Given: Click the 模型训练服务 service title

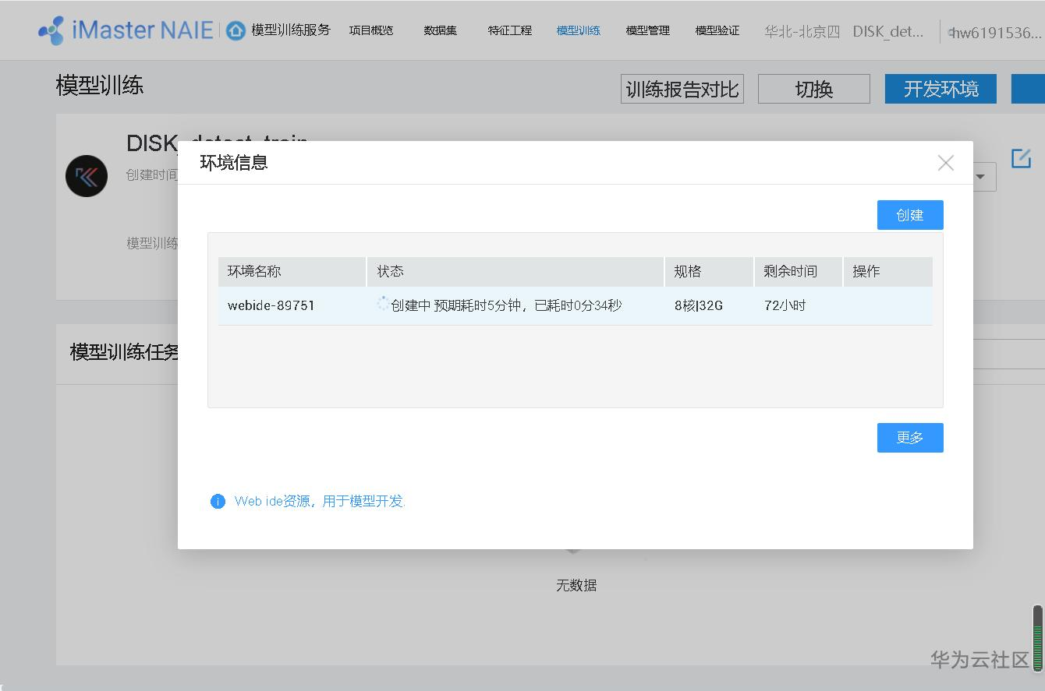Looking at the screenshot, I should (291, 30).
